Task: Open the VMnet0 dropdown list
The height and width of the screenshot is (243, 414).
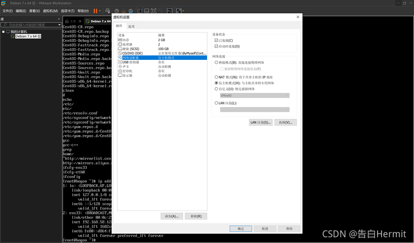Action: (255, 95)
